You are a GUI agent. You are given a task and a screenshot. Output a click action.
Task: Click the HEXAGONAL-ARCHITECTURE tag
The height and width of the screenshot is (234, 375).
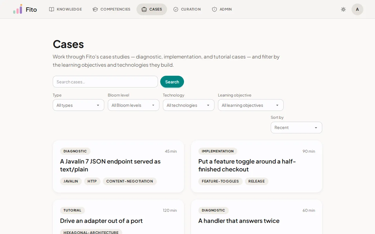point(91,232)
